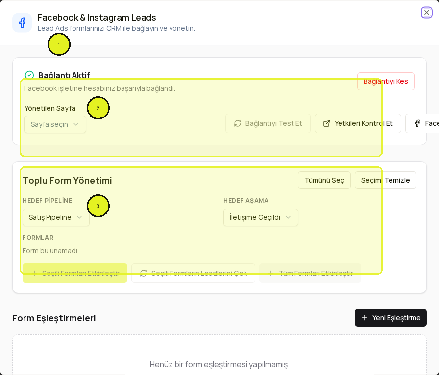The image size is (439, 375).
Task: Click refresh icon on Seçili Formların Leadlerini Çek
Action: pyautogui.click(x=144, y=273)
